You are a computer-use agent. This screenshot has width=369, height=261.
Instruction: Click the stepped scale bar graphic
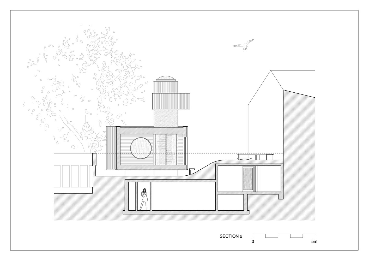[x=284, y=236]
